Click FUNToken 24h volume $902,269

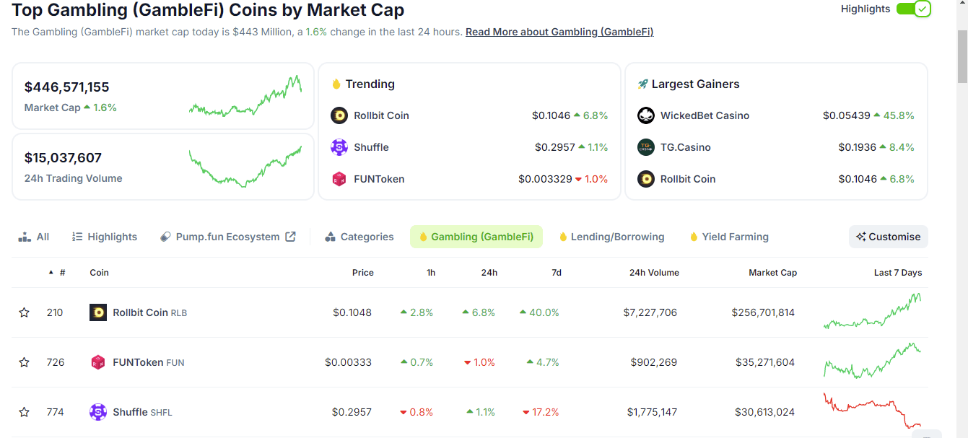654,362
